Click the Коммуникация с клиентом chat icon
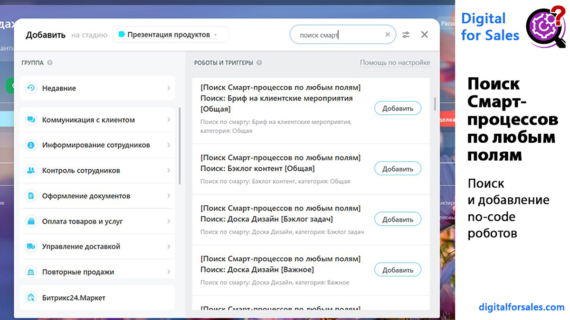This screenshot has height=320, width=570. (31, 120)
